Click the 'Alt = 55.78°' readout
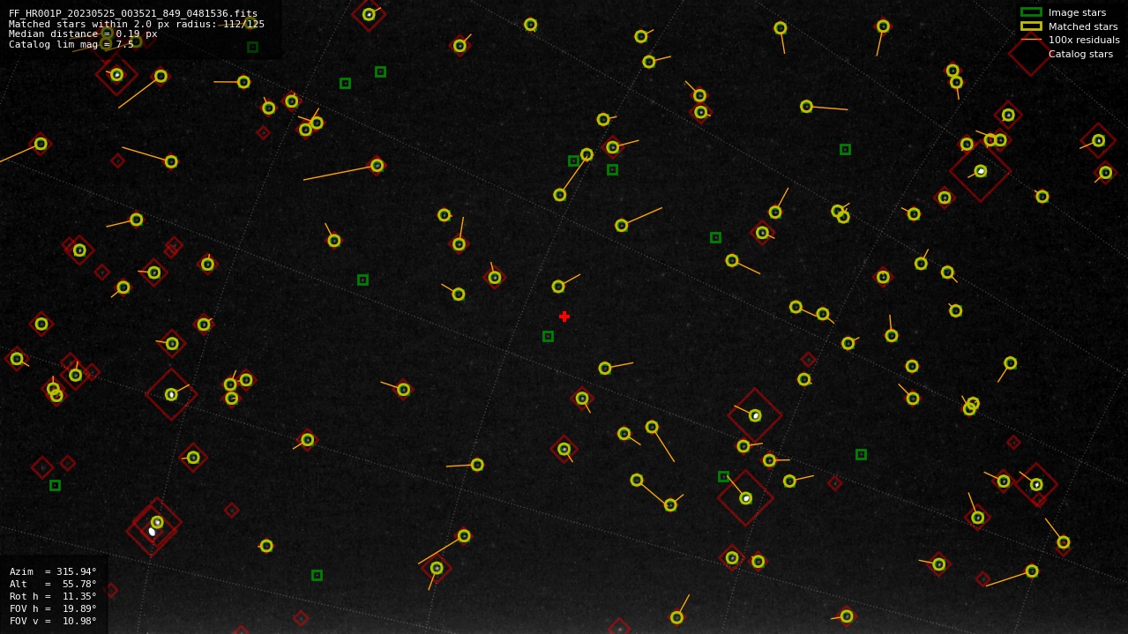This screenshot has height=634, width=1128. [x=53, y=584]
